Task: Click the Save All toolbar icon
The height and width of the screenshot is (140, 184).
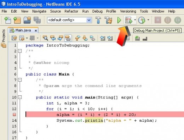Action: [x=37, y=20]
